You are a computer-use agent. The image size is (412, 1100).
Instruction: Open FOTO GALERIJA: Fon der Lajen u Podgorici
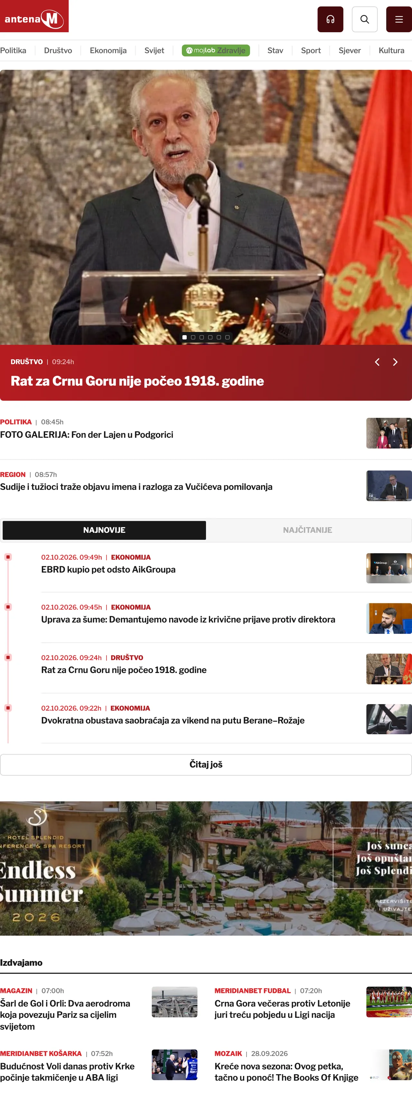(x=87, y=435)
